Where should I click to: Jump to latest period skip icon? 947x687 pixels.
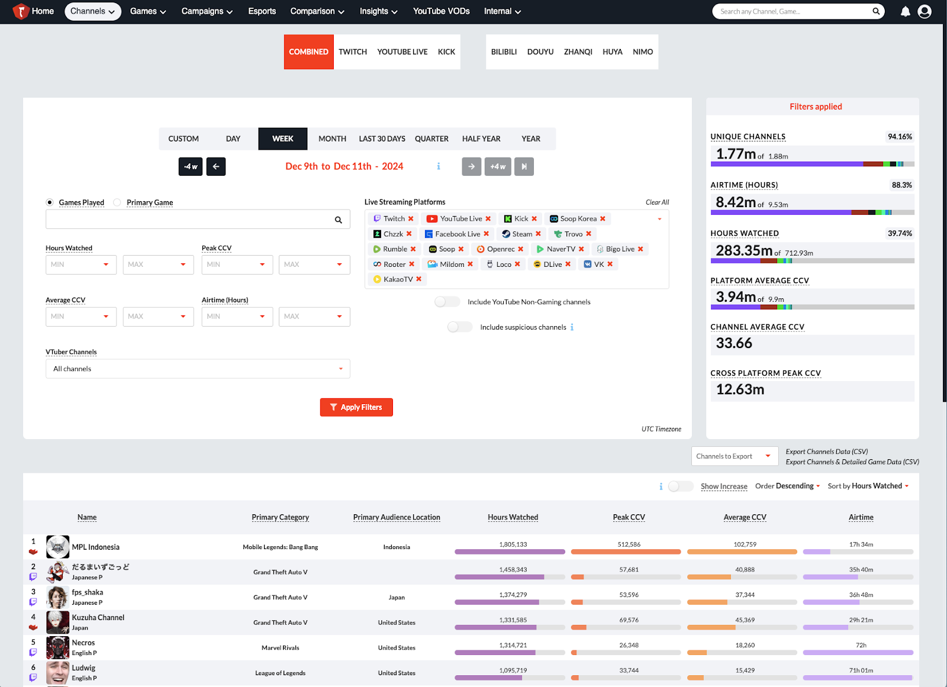coord(524,167)
